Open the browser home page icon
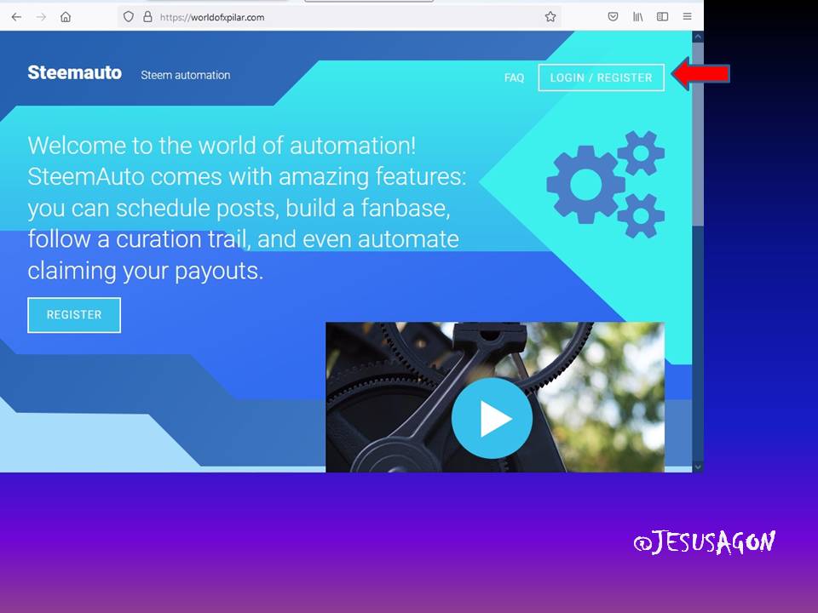The image size is (818, 613). tap(66, 17)
